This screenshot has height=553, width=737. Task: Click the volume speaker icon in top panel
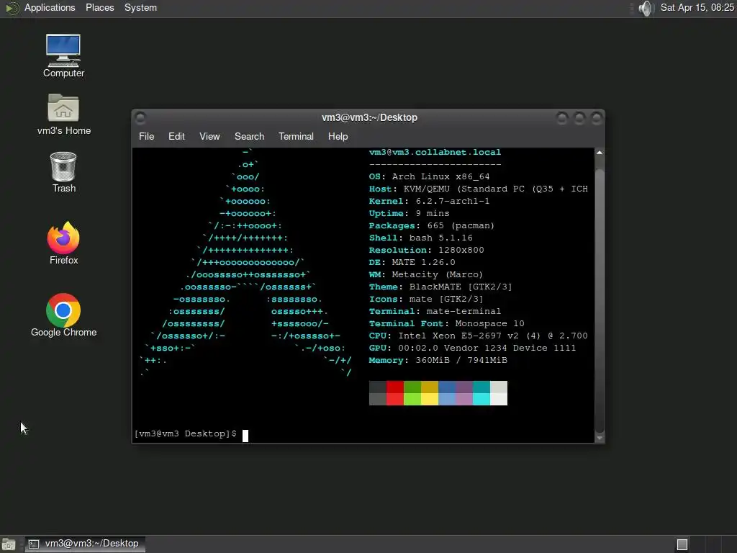tap(647, 8)
